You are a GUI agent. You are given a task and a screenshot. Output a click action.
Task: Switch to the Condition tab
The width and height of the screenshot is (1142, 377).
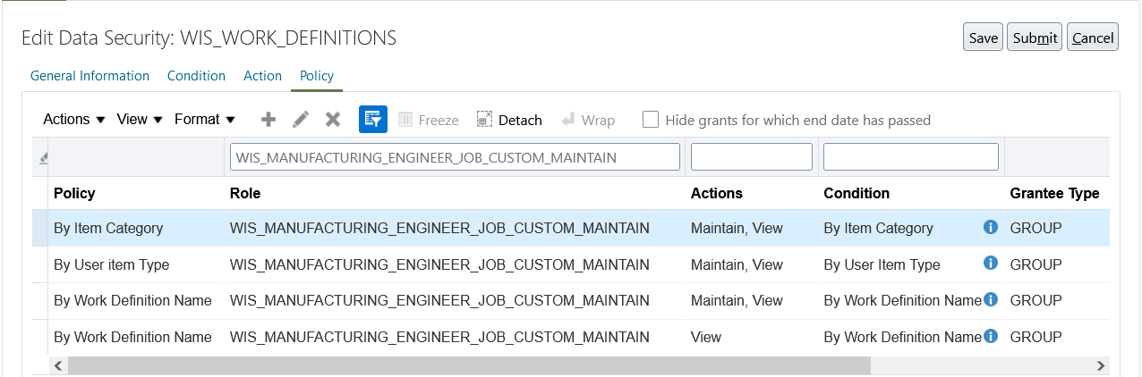tap(196, 76)
